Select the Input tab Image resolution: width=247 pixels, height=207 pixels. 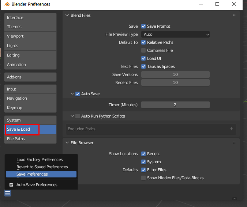click(30, 89)
